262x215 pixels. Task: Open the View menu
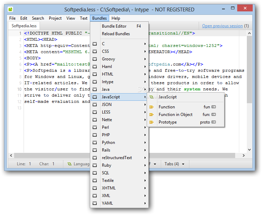71,18
